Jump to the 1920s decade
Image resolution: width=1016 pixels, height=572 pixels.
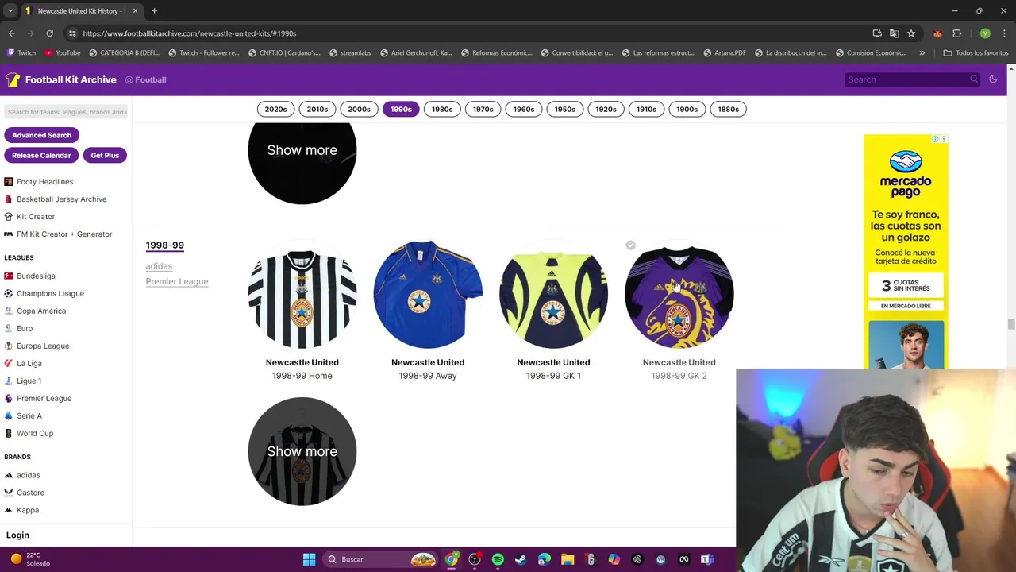(606, 110)
